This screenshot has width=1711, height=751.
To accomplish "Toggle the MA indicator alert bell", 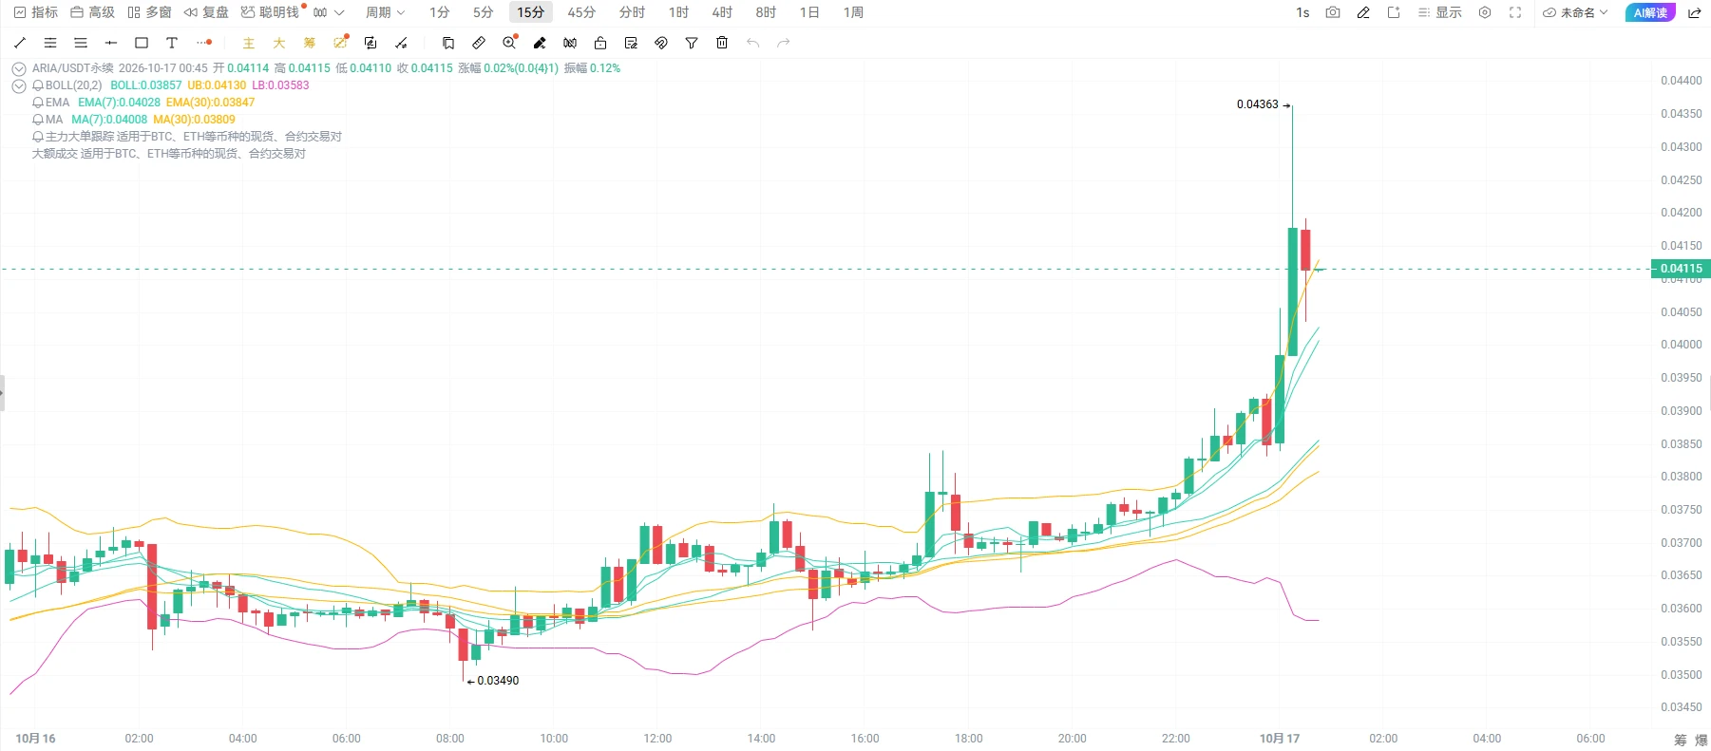I will click(x=38, y=120).
